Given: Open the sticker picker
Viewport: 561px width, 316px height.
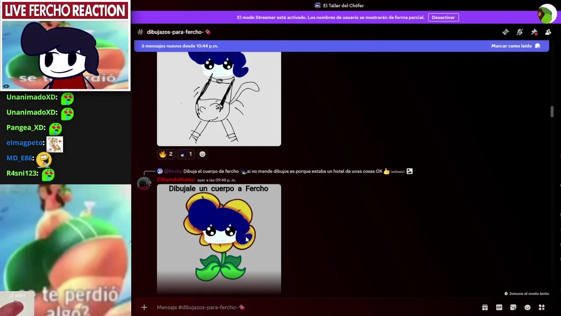Looking at the screenshot, I should 513,307.
